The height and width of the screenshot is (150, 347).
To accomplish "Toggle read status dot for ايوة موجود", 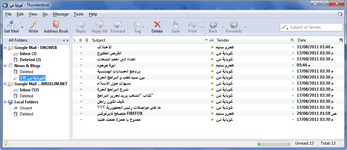I will pos(212,65).
